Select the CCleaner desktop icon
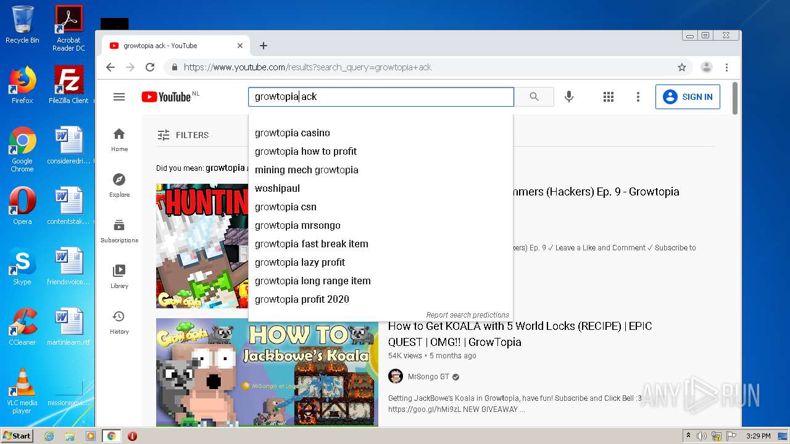 click(x=22, y=327)
